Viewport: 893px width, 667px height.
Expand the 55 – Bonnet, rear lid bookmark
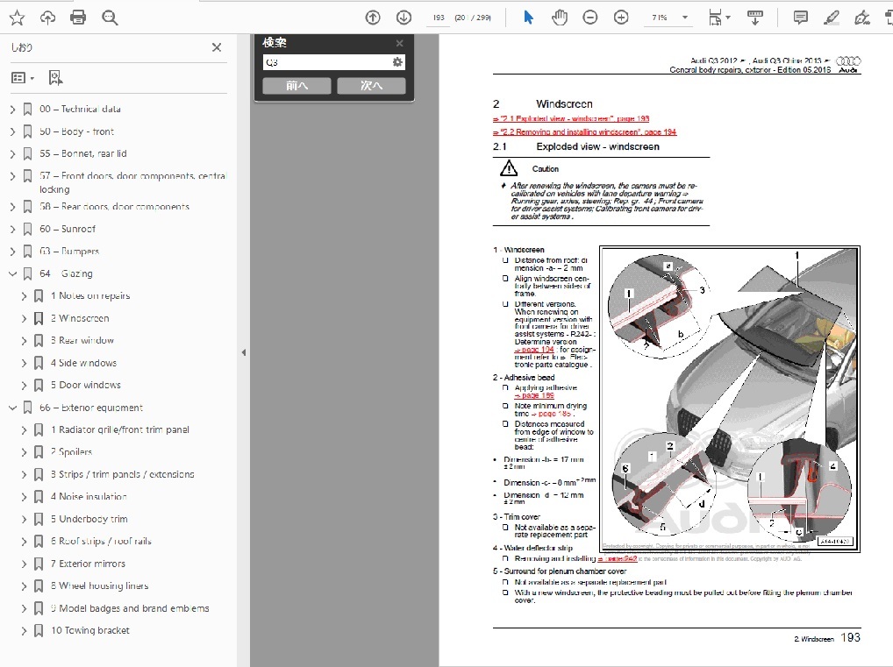tap(12, 153)
